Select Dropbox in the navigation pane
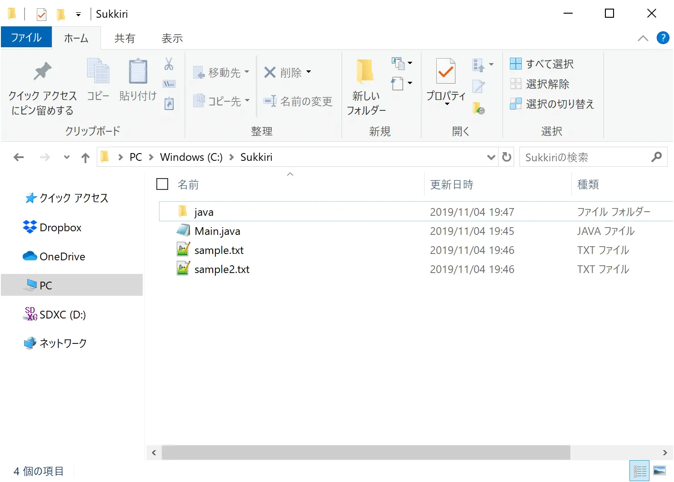The width and height of the screenshot is (674, 482). tap(52, 227)
